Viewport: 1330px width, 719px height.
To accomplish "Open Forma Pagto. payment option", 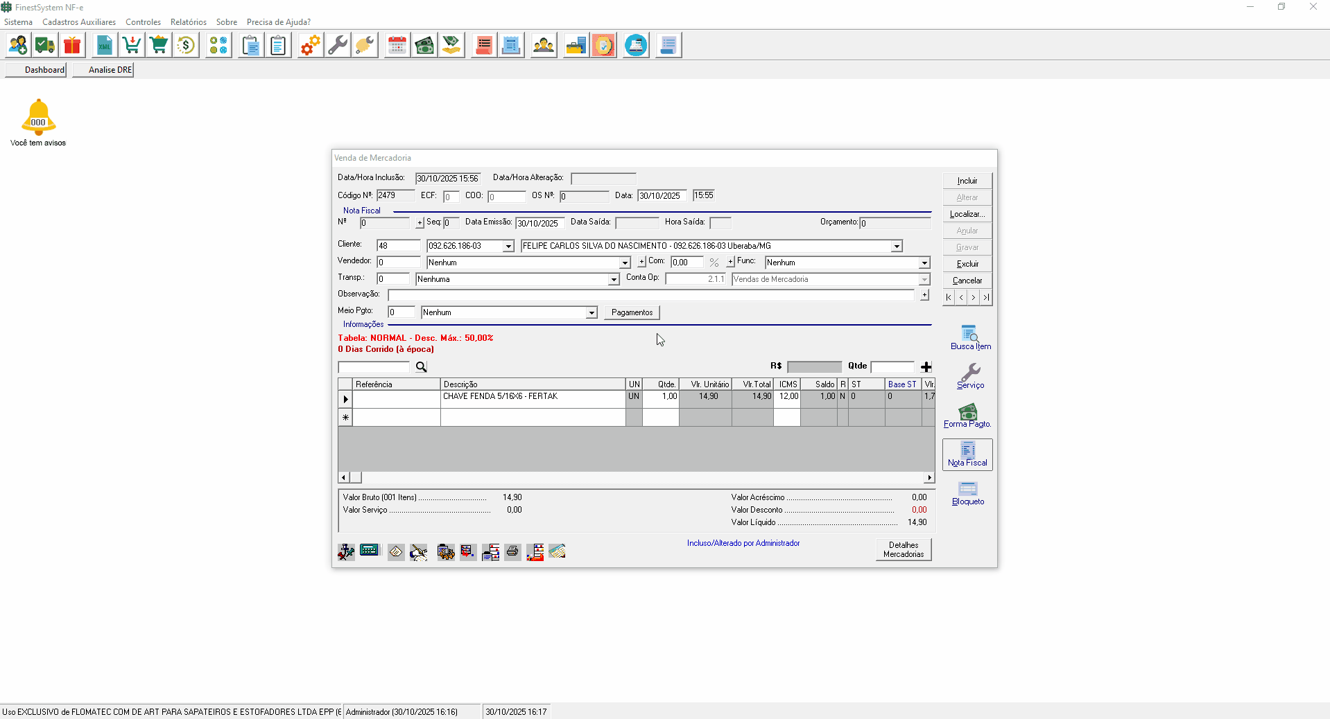I will pyautogui.click(x=967, y=416).
